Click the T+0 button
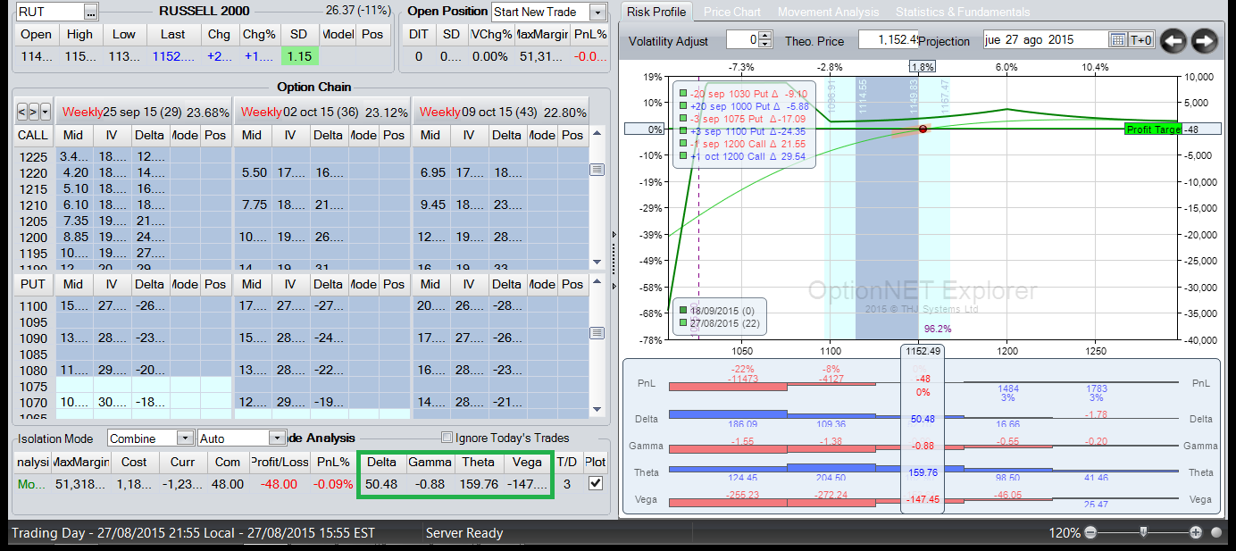 [1141, 40]
